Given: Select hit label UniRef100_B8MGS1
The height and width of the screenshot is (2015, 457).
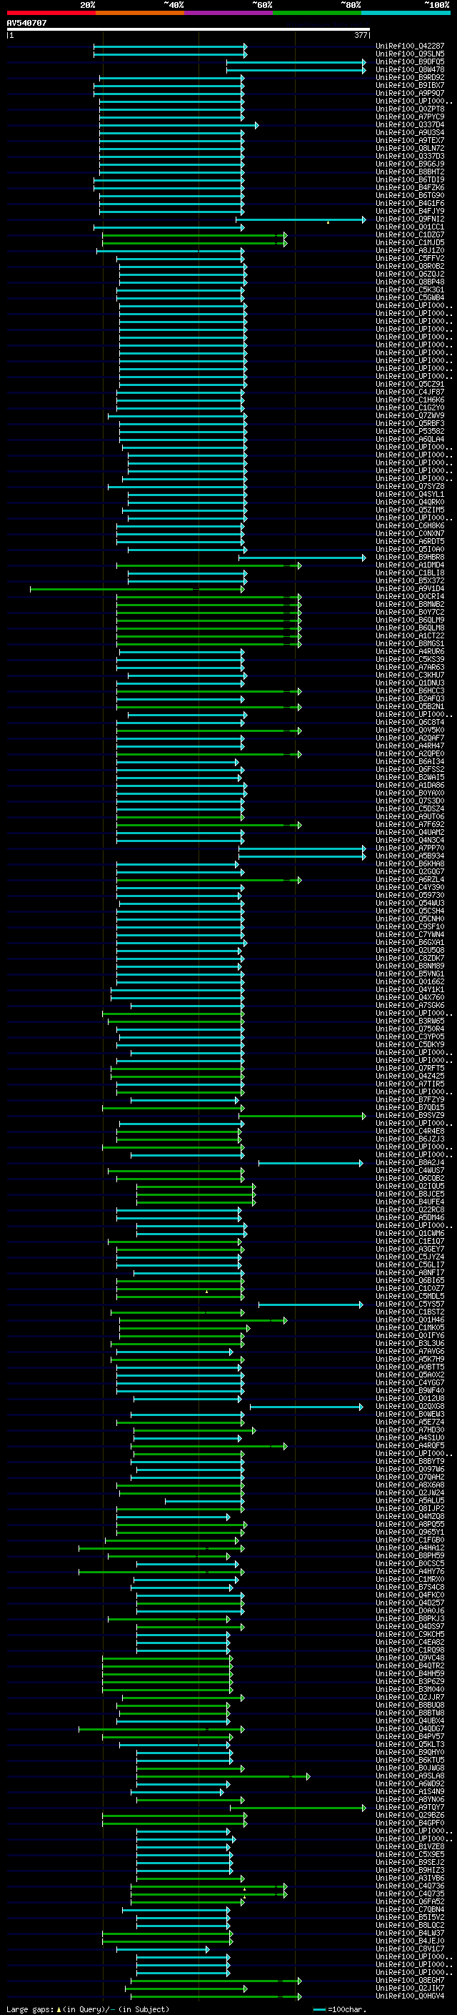Looking at the screenshot, I should point(410,643).
